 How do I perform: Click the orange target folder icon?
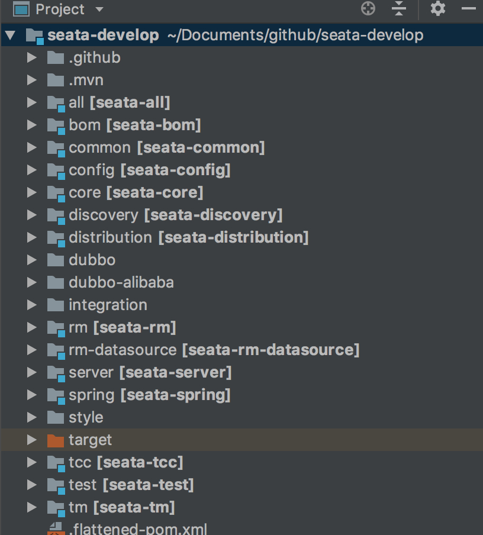click(x=56, y=440)
